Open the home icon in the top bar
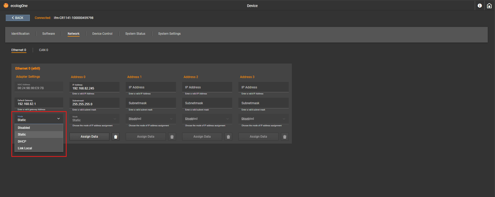The width and height of the screenshot is (495, 197). point(489,5)
